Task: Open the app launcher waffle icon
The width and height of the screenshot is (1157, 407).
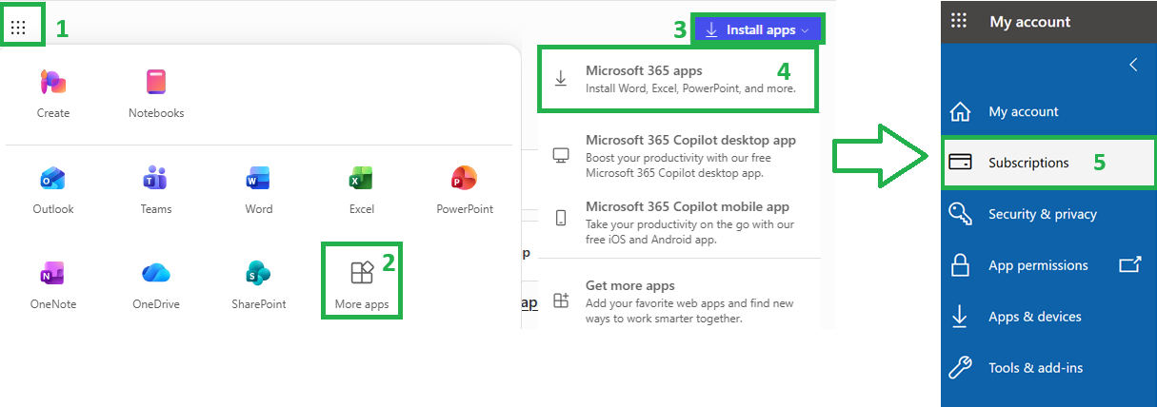Action: (x=18, y=28)
